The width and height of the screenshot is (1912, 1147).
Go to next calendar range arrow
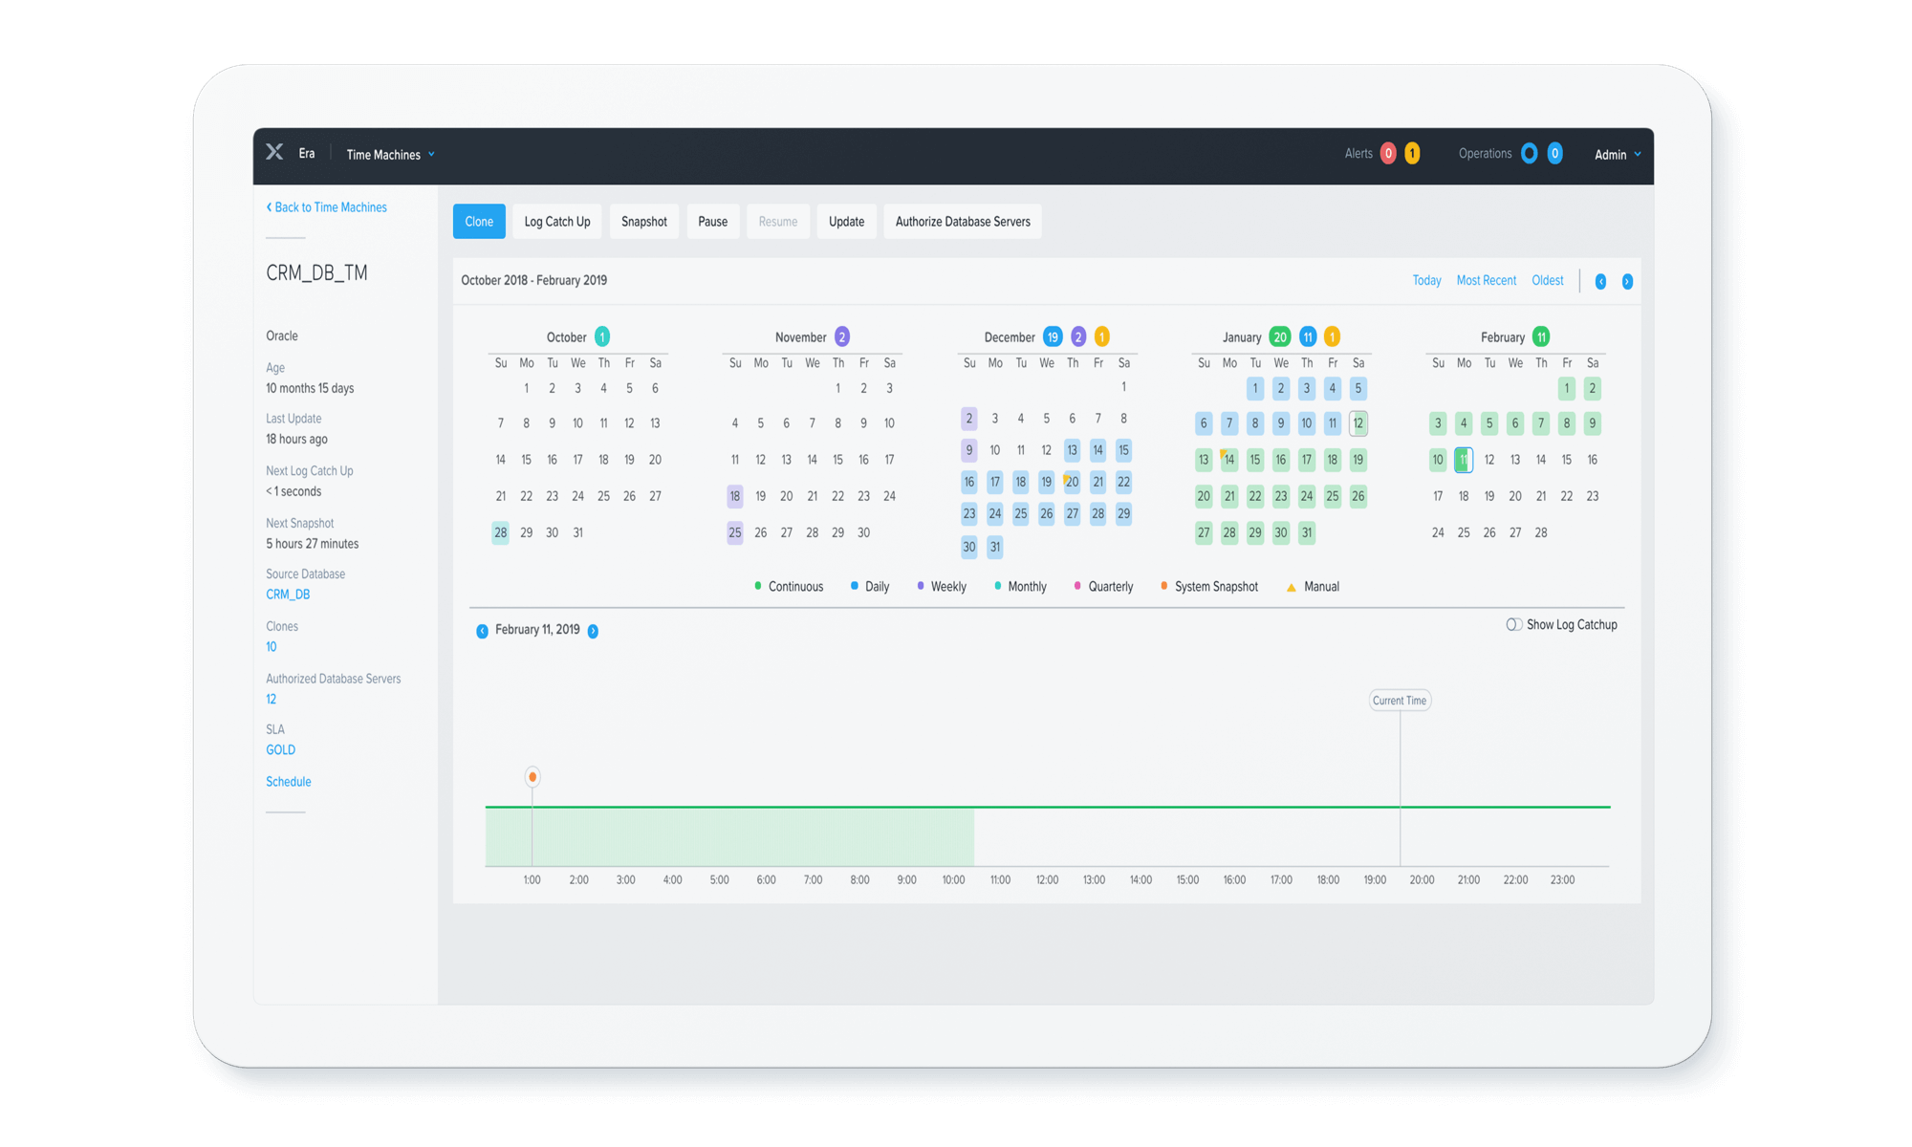pyautogui.click(x=1627, y=282)
